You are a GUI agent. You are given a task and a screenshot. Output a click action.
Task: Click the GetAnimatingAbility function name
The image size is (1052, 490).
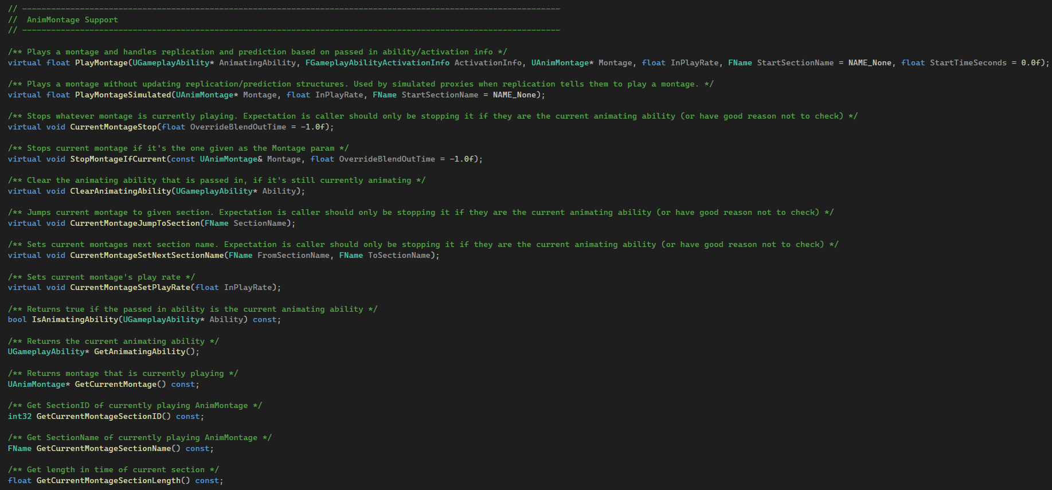[x=140, y=351]
